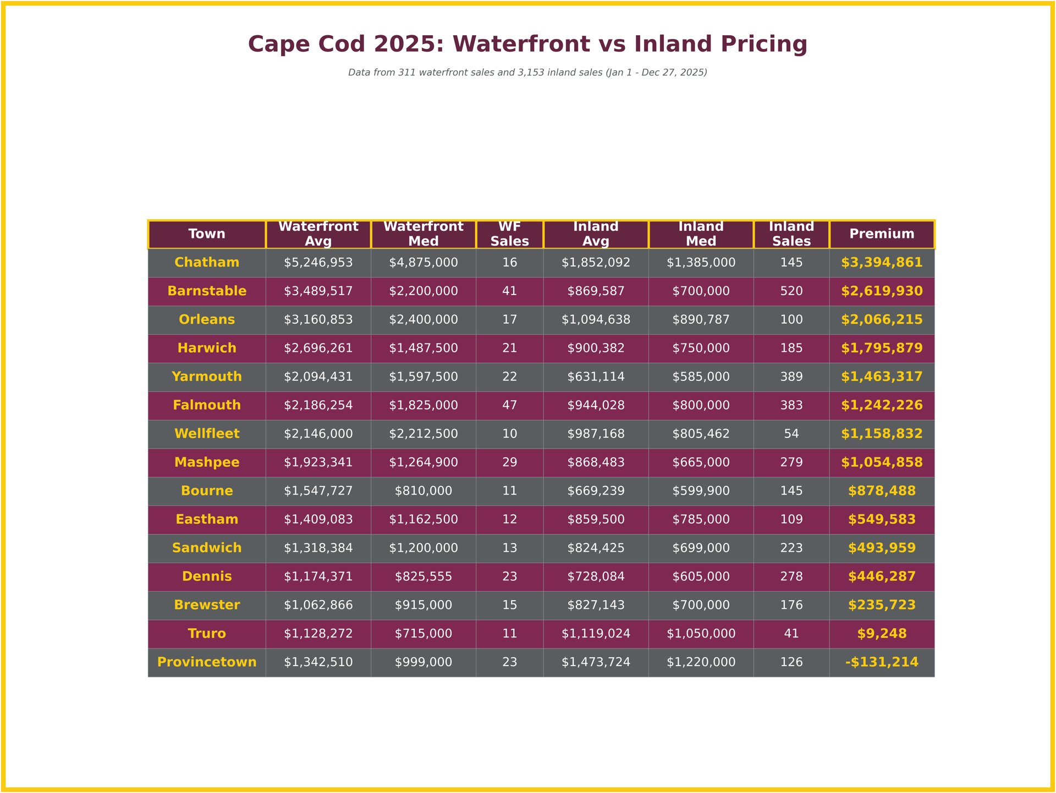Select Barnstable's inland sales count 520

(x=791, y=291)
